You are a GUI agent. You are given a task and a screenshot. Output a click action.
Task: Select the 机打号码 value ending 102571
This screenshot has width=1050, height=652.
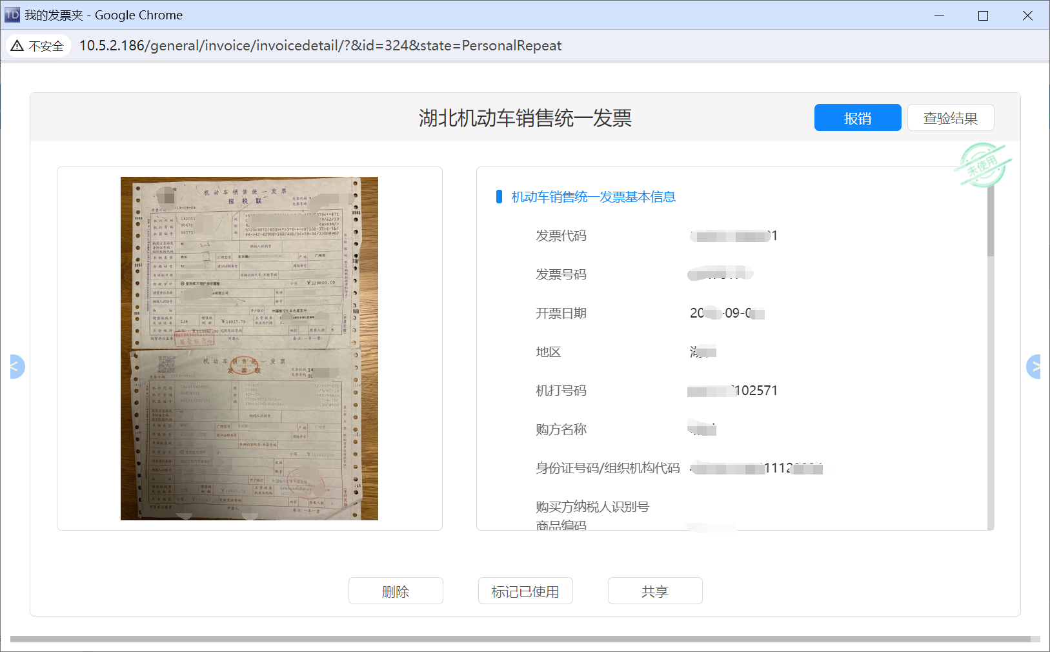tap(732, 391)
